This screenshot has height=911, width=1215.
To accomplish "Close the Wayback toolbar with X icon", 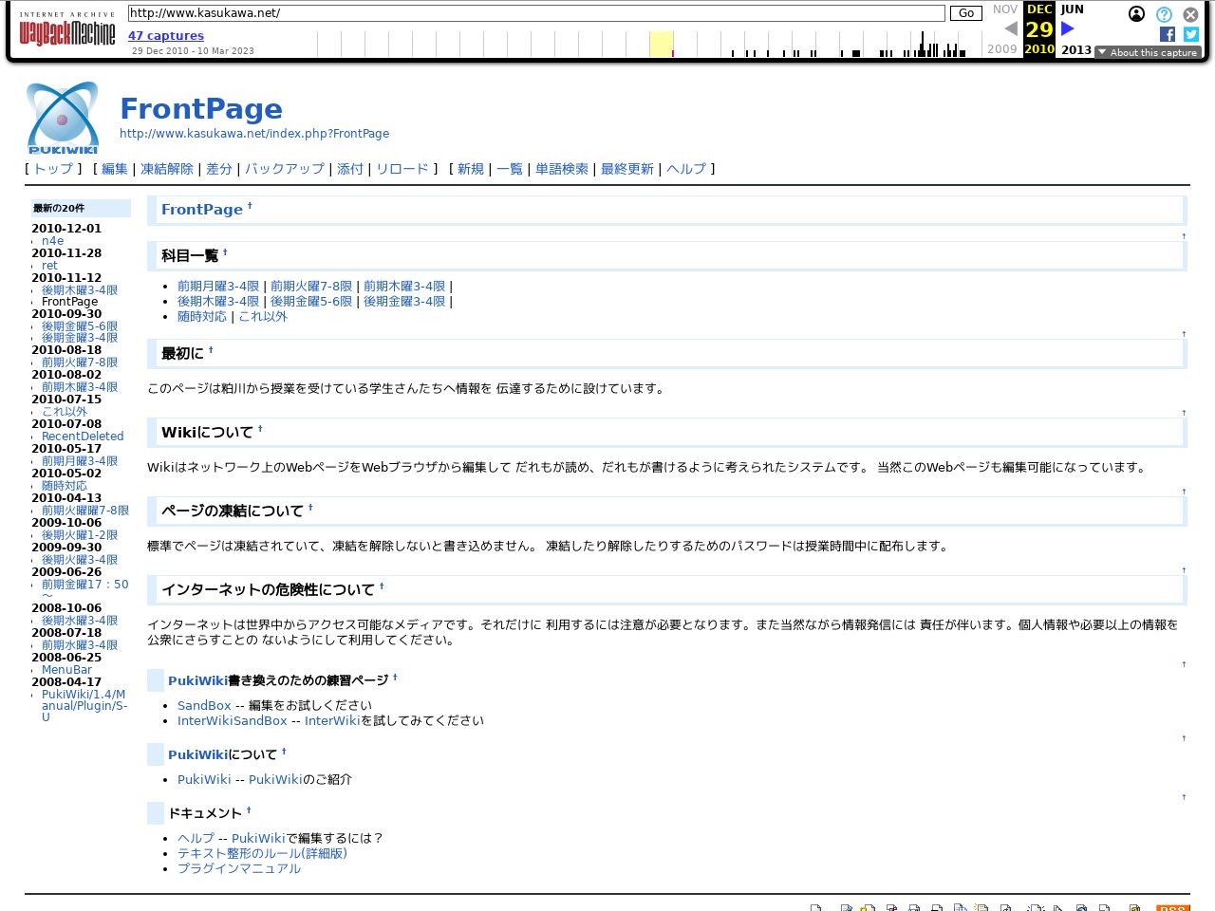I will click(x=1190, y=14).
